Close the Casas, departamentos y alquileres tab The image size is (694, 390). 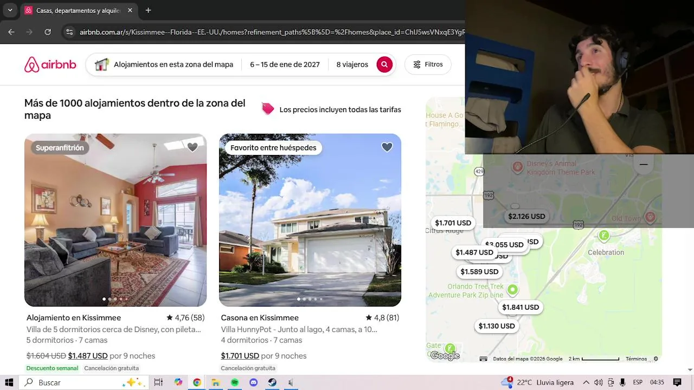pyautogui.click(x=130, y=10)
